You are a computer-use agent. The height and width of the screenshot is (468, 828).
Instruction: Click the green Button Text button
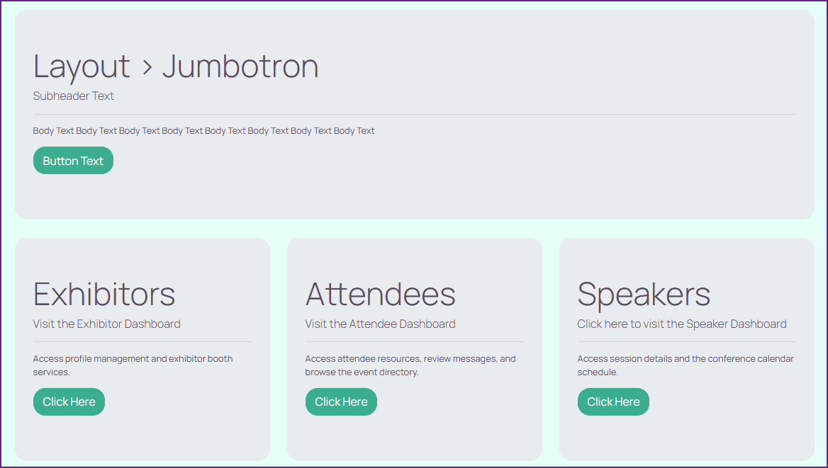(x=73, y=161)
